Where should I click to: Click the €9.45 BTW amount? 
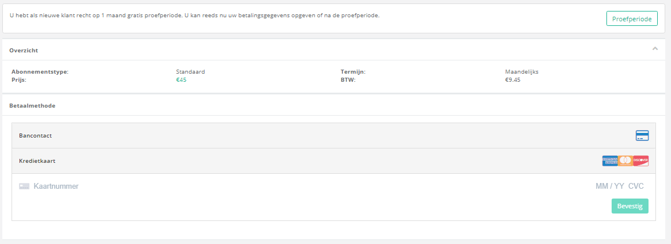[x=512, y=80]
